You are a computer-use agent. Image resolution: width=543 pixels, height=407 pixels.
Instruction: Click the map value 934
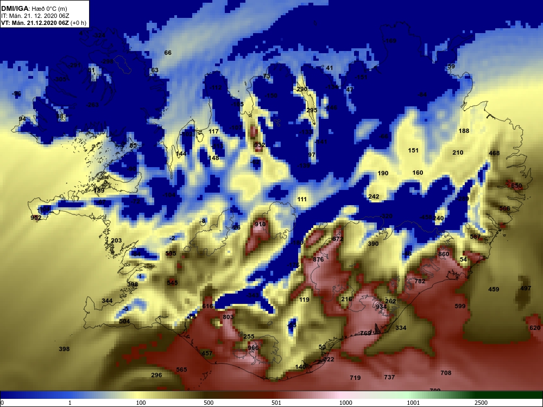pos(381,307)
